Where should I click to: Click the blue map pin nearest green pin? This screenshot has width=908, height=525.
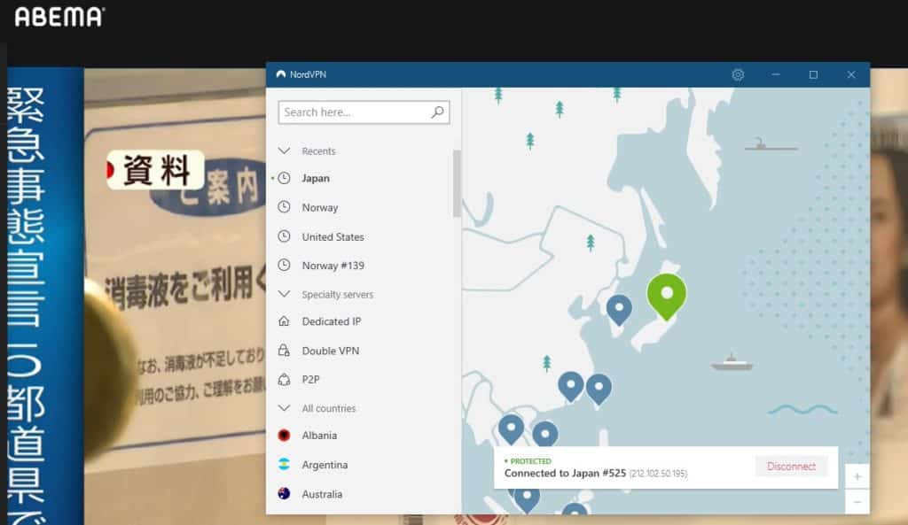(x=619, y=310)
